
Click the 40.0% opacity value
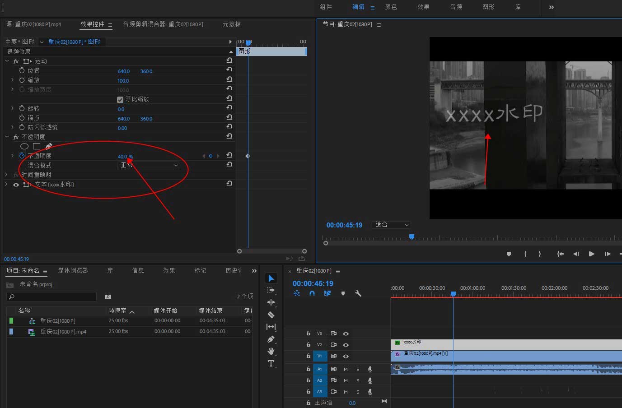[123, 156]
